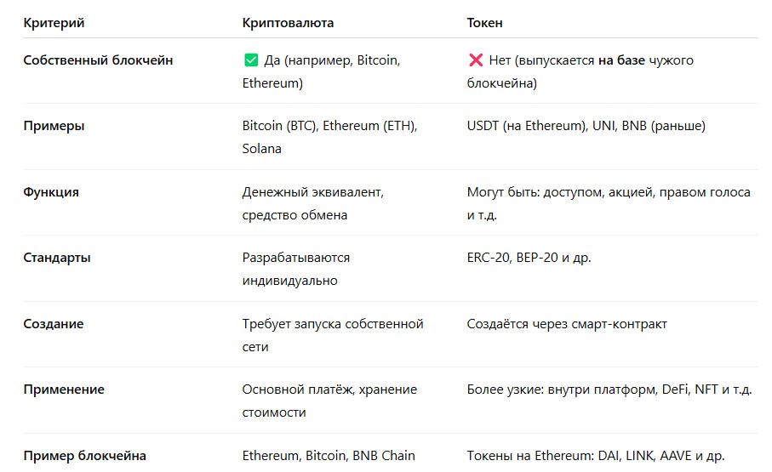
Task: Click the "Функция" row label
Action: 51,192
